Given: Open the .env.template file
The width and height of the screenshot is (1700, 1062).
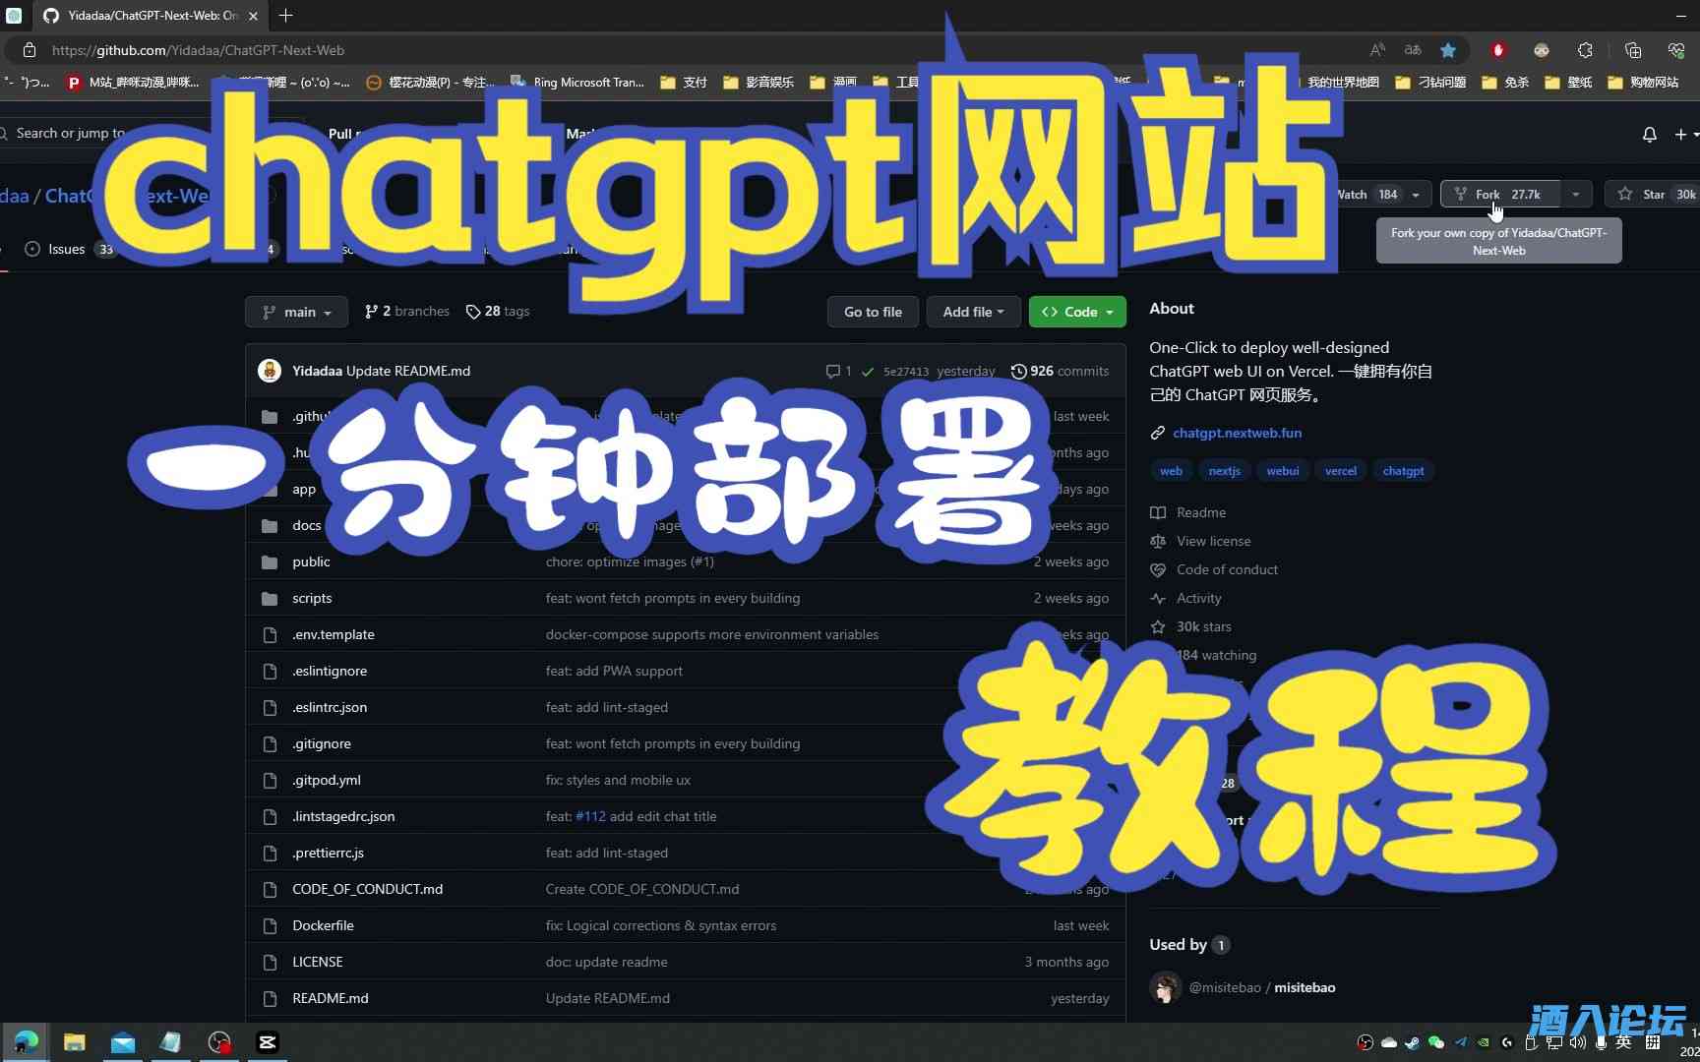Looking at the screenshot, I should (x=334, y=635).
